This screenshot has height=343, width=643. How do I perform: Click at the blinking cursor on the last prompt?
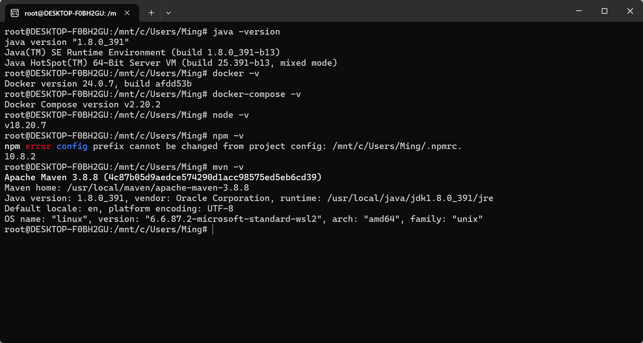[x=213, y=230]
